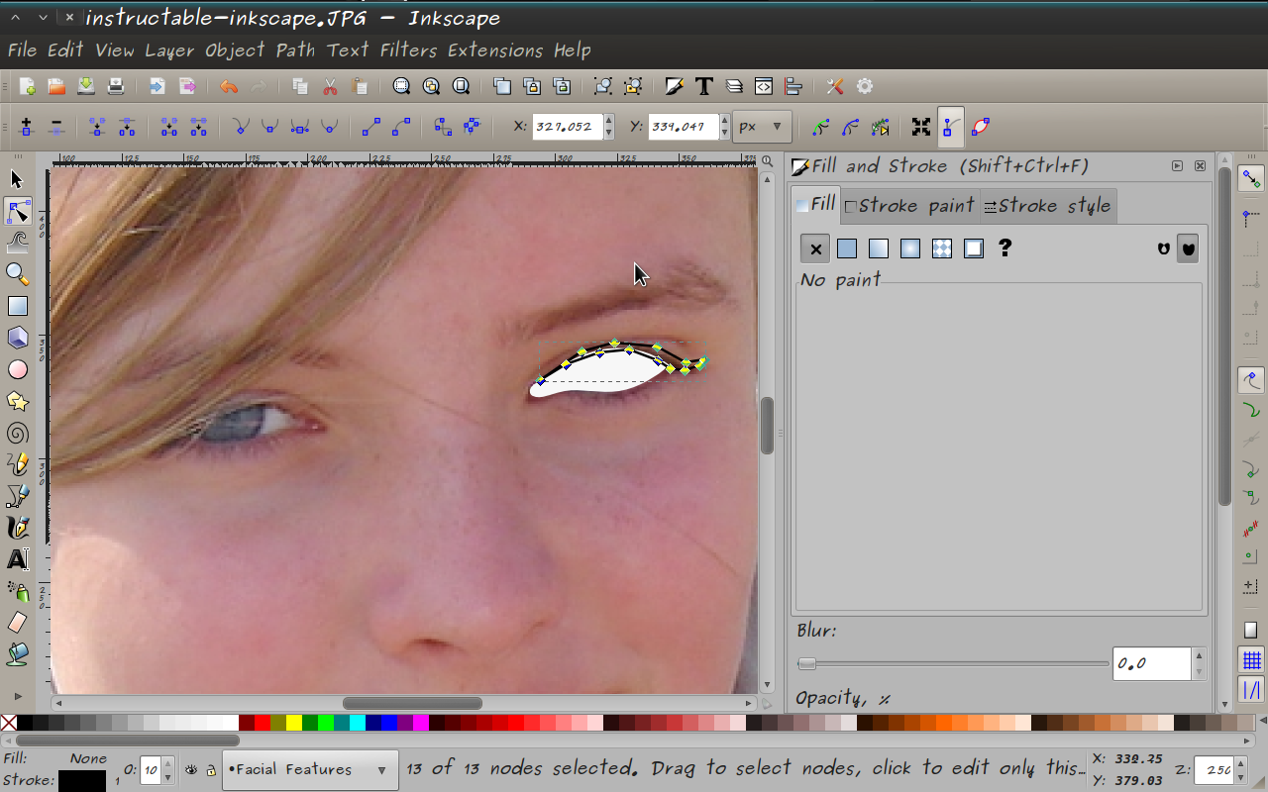The image size is (1268, 792).
Task: Lock the Facial Features layer
Action: [212, 771]
